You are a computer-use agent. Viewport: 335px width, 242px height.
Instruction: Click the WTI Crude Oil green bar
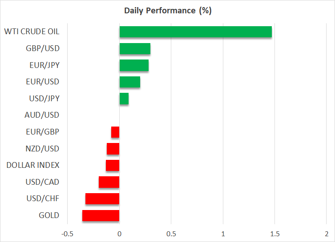coord(195,32)
